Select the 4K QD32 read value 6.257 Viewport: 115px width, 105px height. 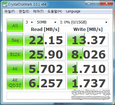click(45, 83)
